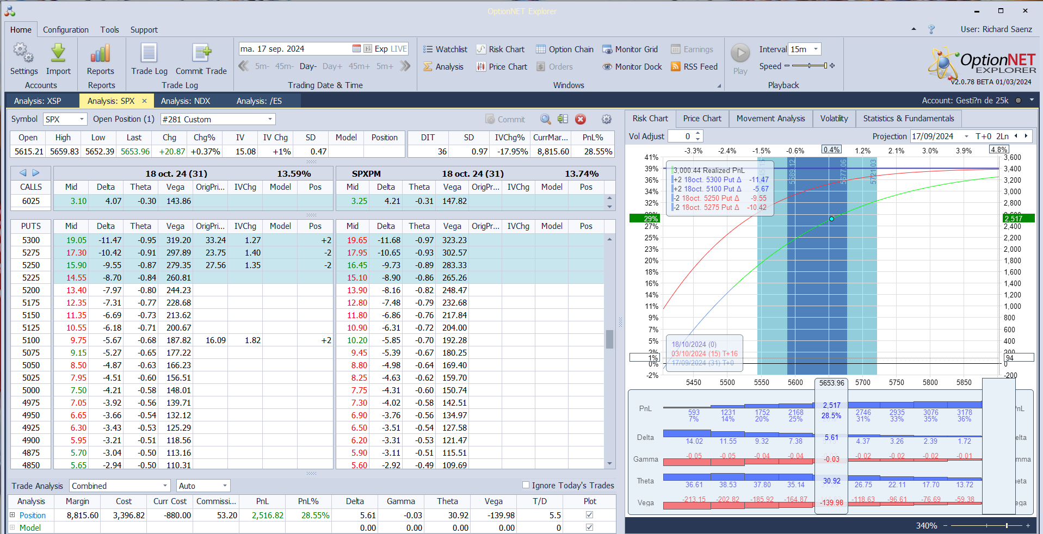This screenshot has width=1043, height=534.
Task: Go to previous expiration with left blue arrow
Action: [23, 173]
